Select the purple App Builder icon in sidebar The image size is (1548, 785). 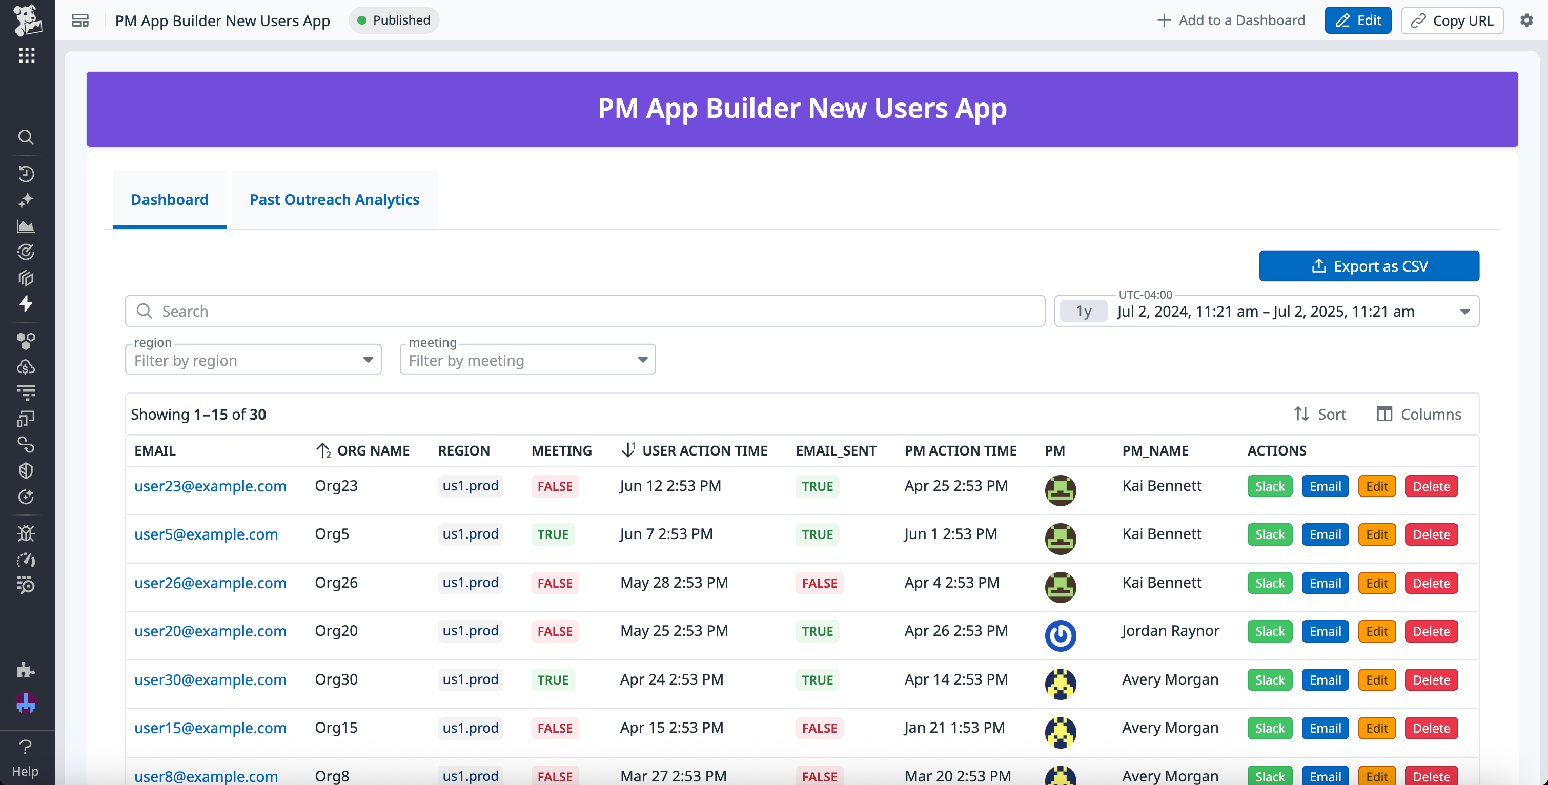[27, 703]
